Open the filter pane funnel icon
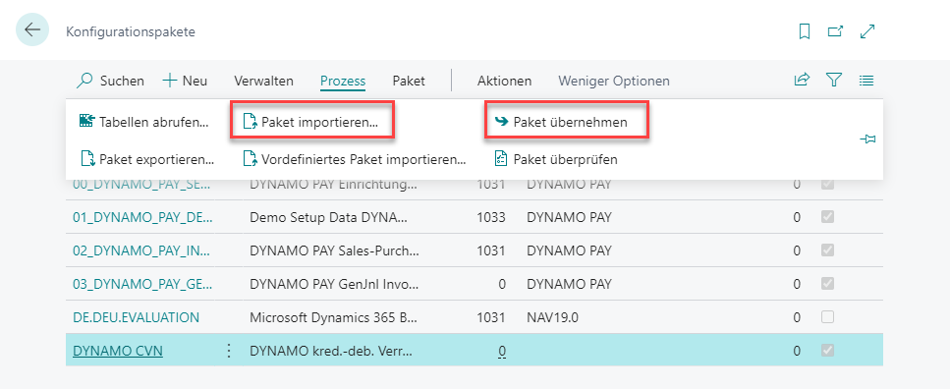 click(834, 80)
